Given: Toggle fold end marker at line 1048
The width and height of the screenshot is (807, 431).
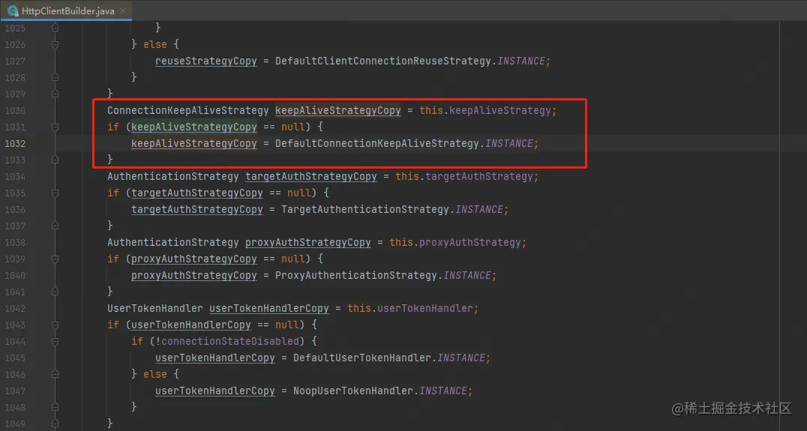Looking at the screenshot, I should pyautogui.click(x=55, y=407).
